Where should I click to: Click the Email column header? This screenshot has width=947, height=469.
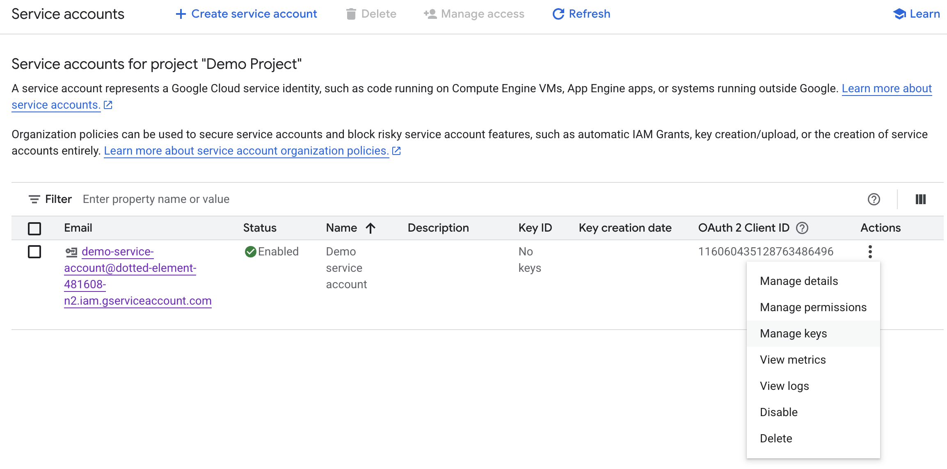pyautogui.click(x=78, y=228)
